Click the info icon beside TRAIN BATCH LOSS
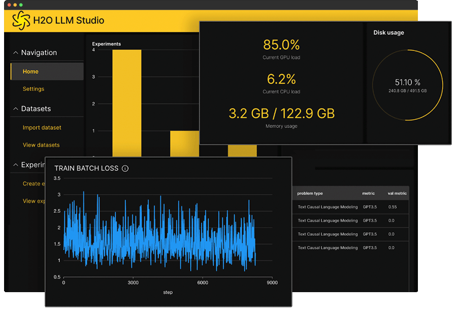The image size is (457, 314). pos(125,168)
